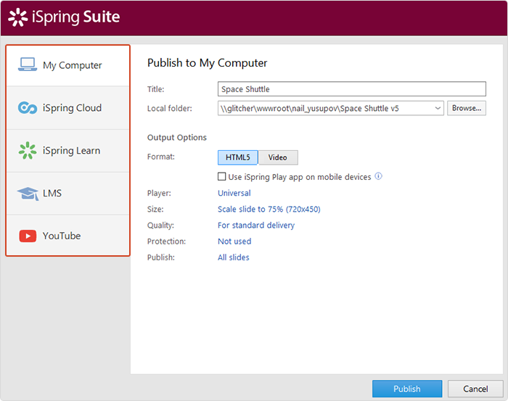This screenshot has width=508, height=401.
Task: Click the My Computer laptop icon
Action: [28, 65]
